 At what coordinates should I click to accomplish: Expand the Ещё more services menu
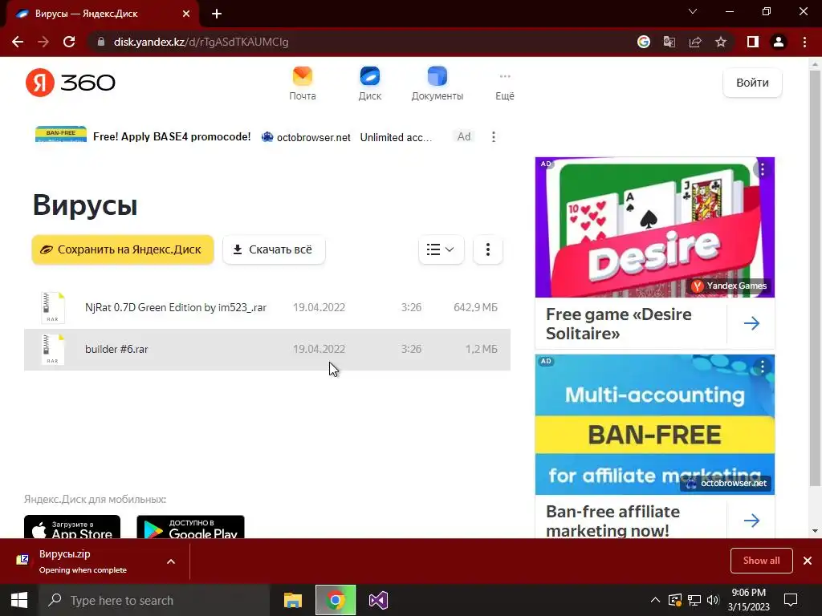[505, 87]
